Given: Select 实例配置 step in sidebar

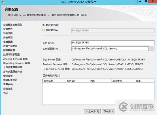Looking at the screenshot, I should point(8,42).
